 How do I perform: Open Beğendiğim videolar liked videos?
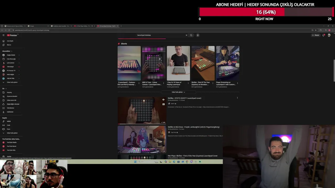point(13,104)
